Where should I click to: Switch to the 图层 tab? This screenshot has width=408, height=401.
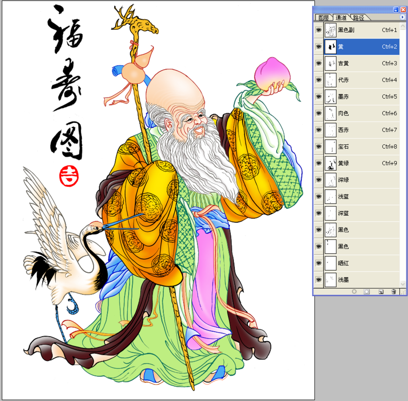coord(324,18)
